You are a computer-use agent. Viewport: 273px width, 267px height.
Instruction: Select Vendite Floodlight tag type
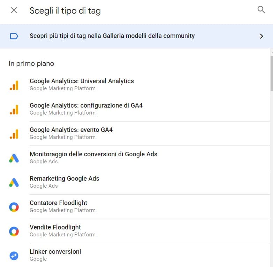point(55,227)
